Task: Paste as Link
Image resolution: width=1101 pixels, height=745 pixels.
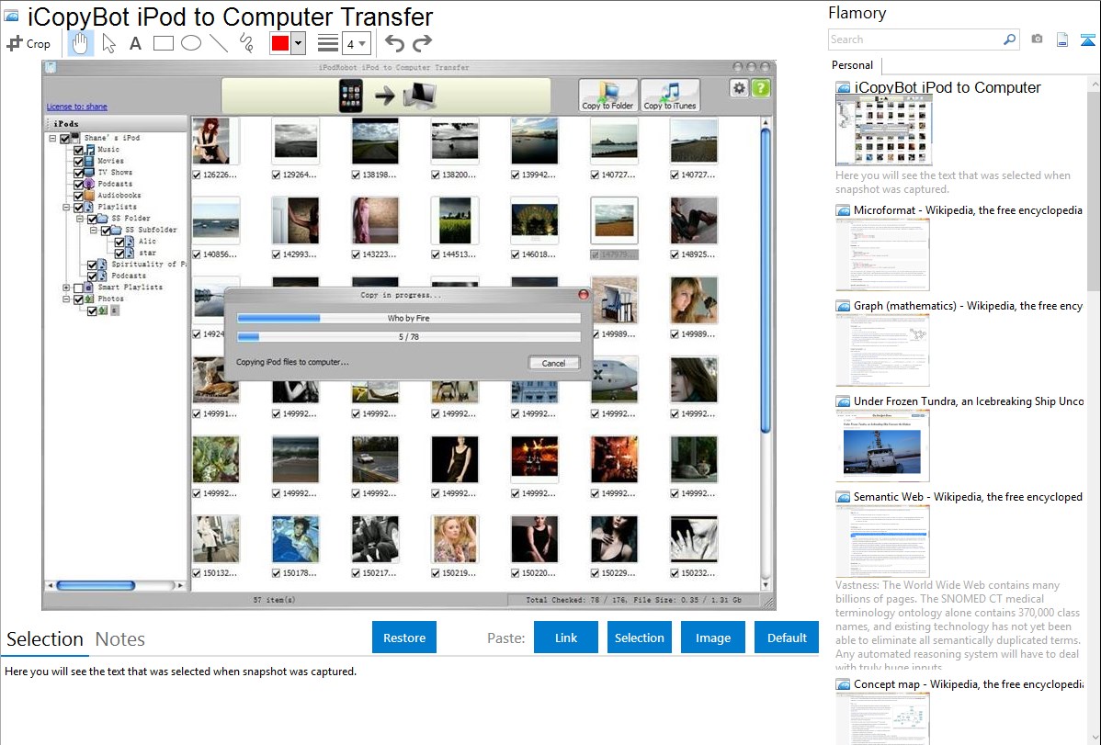Action: [x=566, y=638]
